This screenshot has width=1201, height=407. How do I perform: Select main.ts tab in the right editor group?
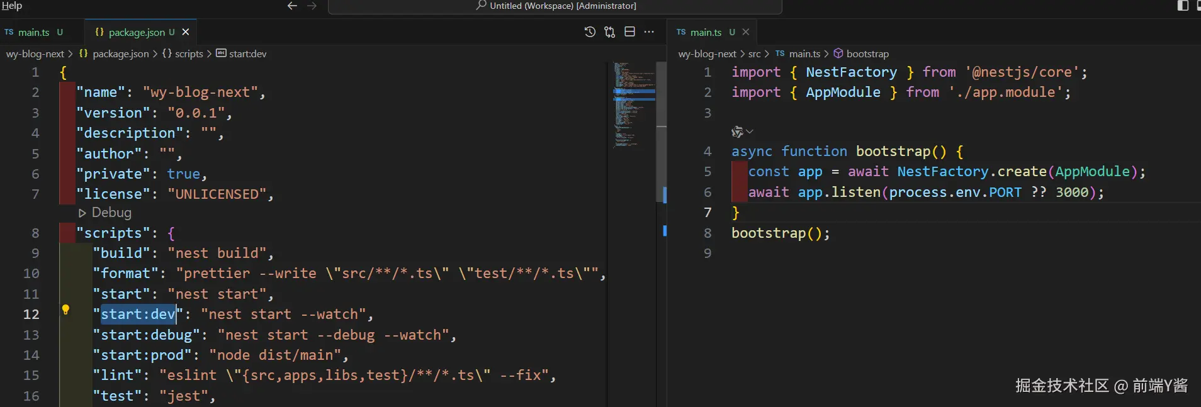coord(706,32)
